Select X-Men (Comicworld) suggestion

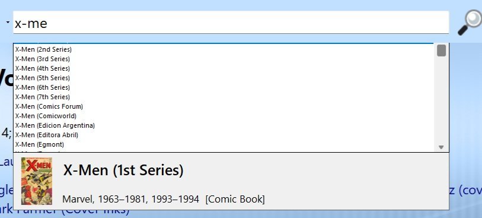click(x=224, y=116)
